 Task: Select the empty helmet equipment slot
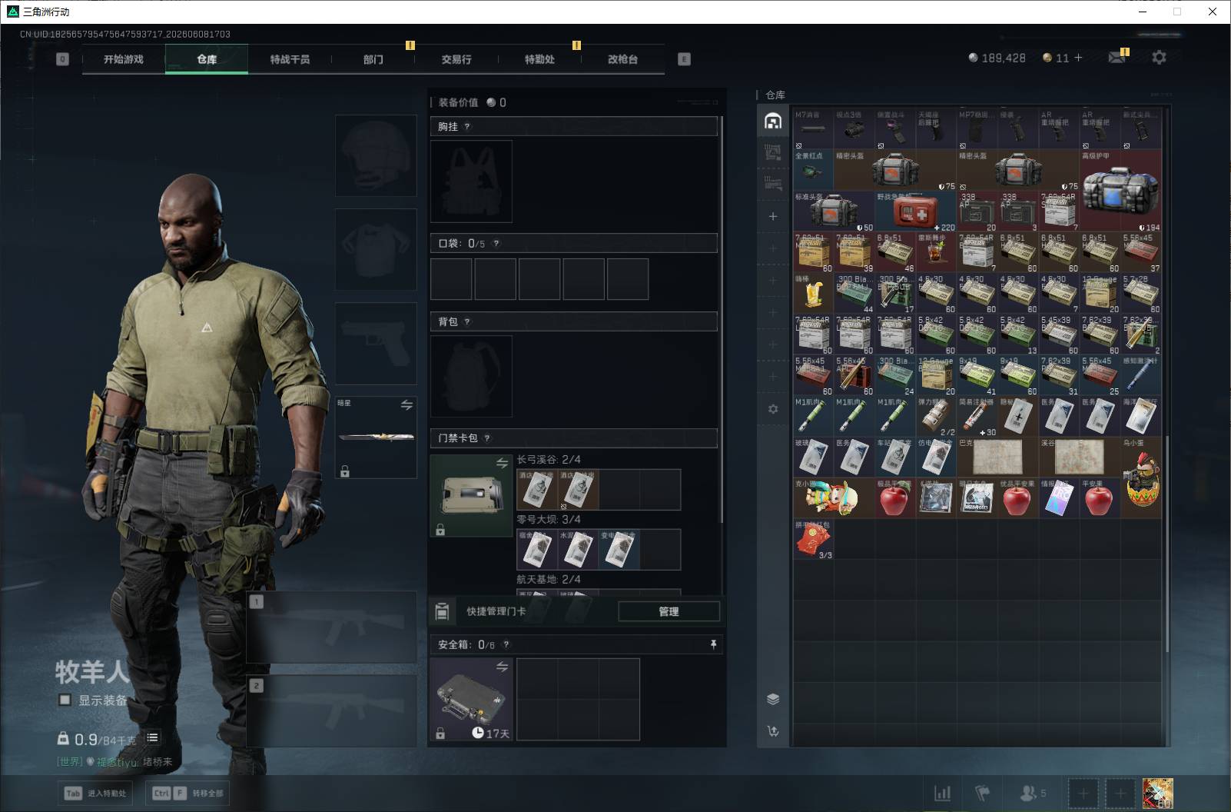(x=376, y=156)
